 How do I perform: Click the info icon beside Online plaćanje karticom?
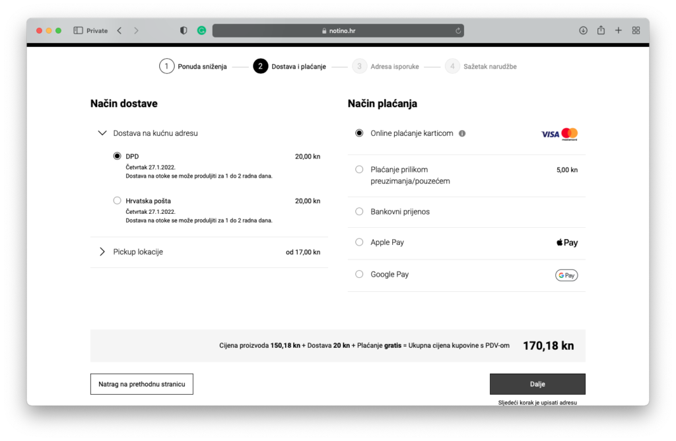(462, 133)
